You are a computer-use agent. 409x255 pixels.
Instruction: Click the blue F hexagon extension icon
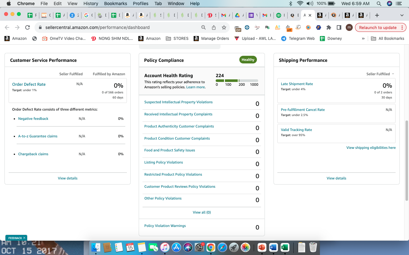coord(319,27)
